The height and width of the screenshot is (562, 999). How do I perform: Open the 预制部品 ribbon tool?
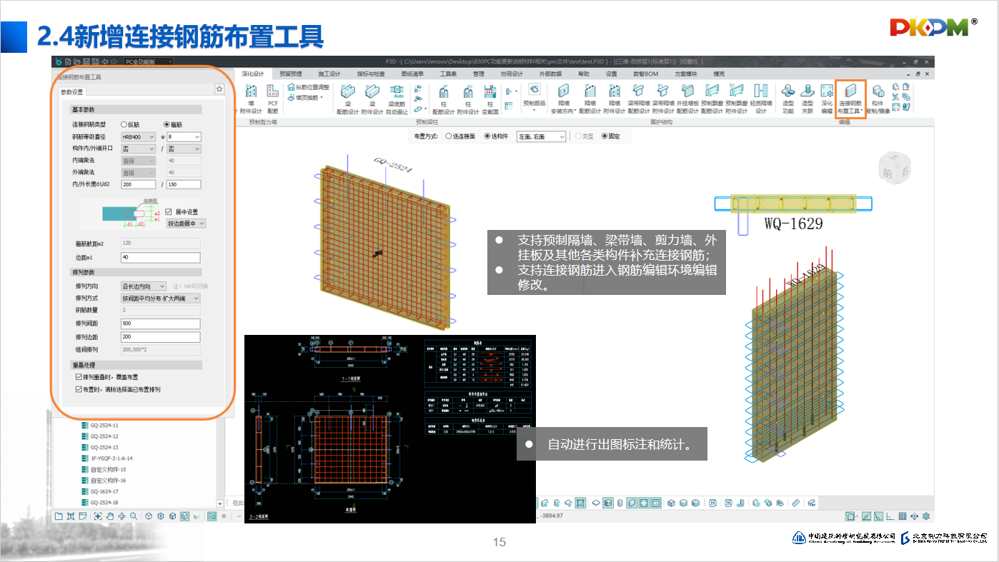(x=535, y=96)
